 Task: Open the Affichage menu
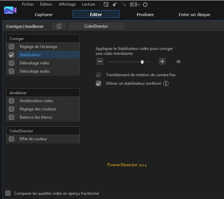tap(67, 4)
